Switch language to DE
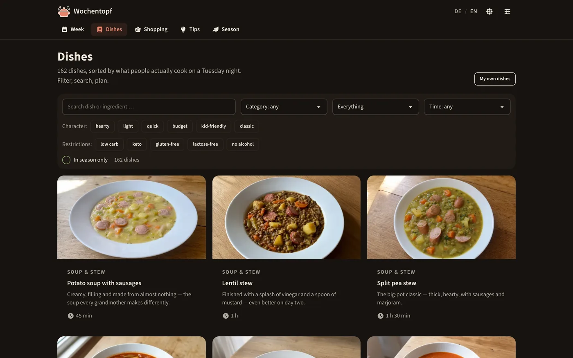This screenshot has height=358, width=573. pos(458,11)
